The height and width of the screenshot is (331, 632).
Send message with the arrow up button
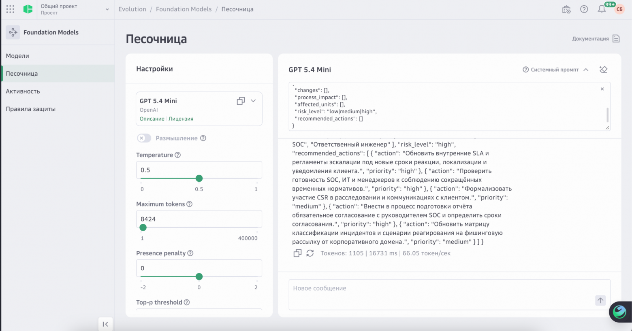coord(600,300)
